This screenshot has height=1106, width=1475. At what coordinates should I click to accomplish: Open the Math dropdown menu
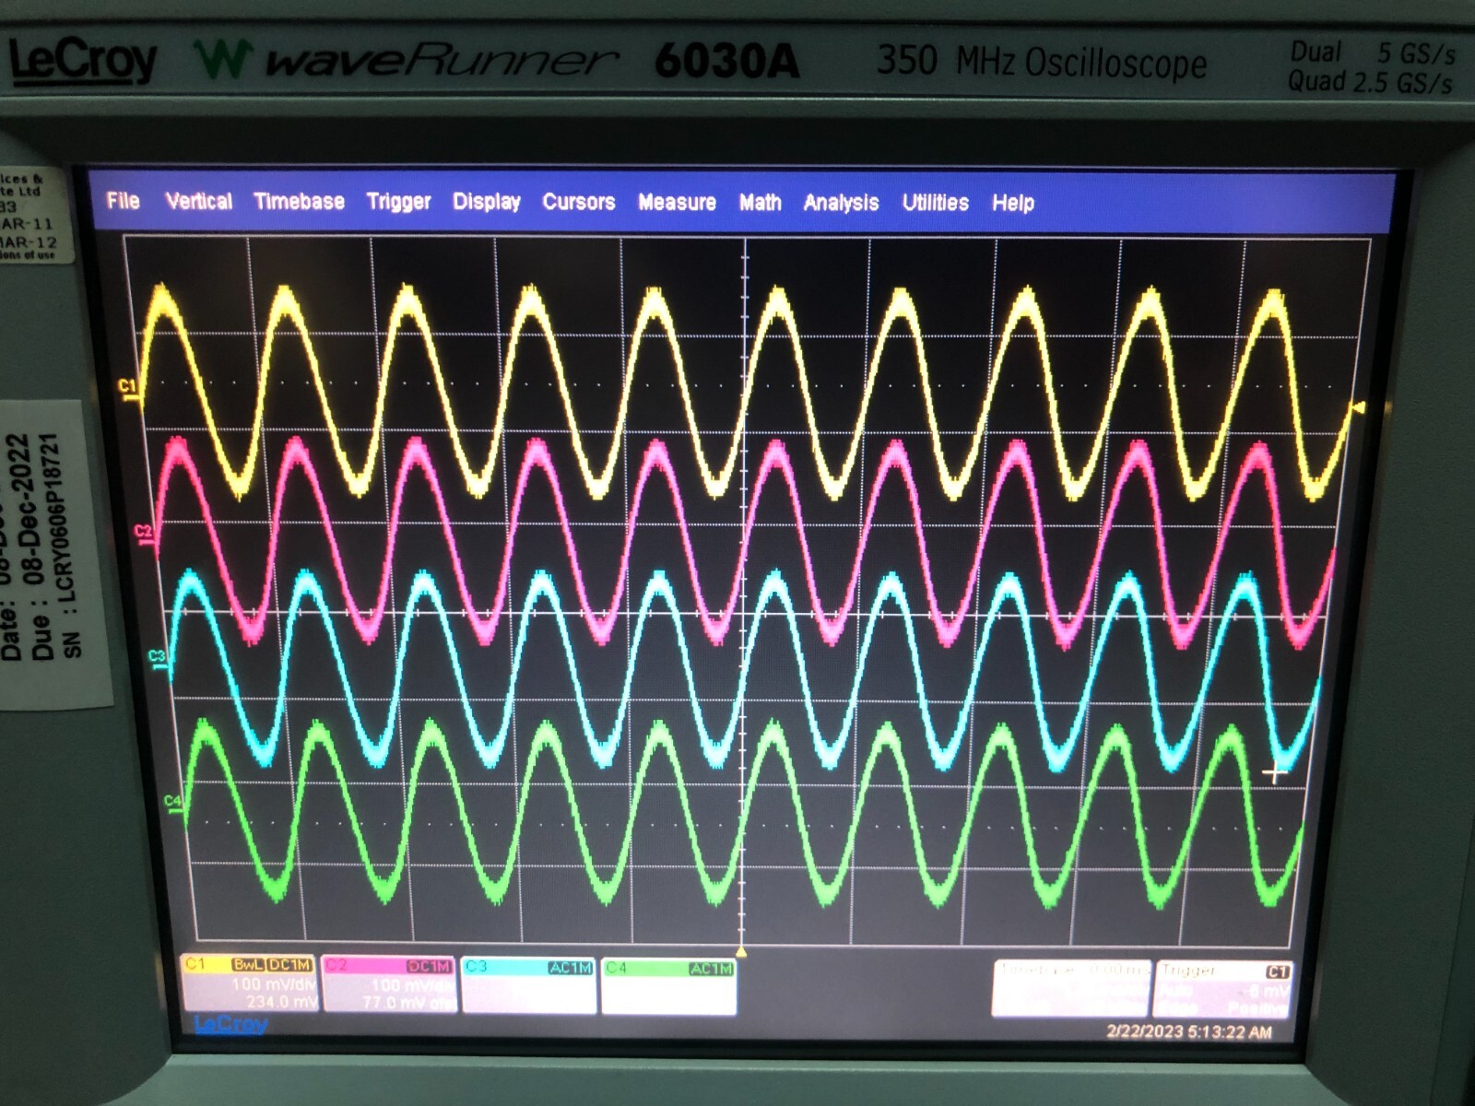pyautogui.click(x=761, y=202)
